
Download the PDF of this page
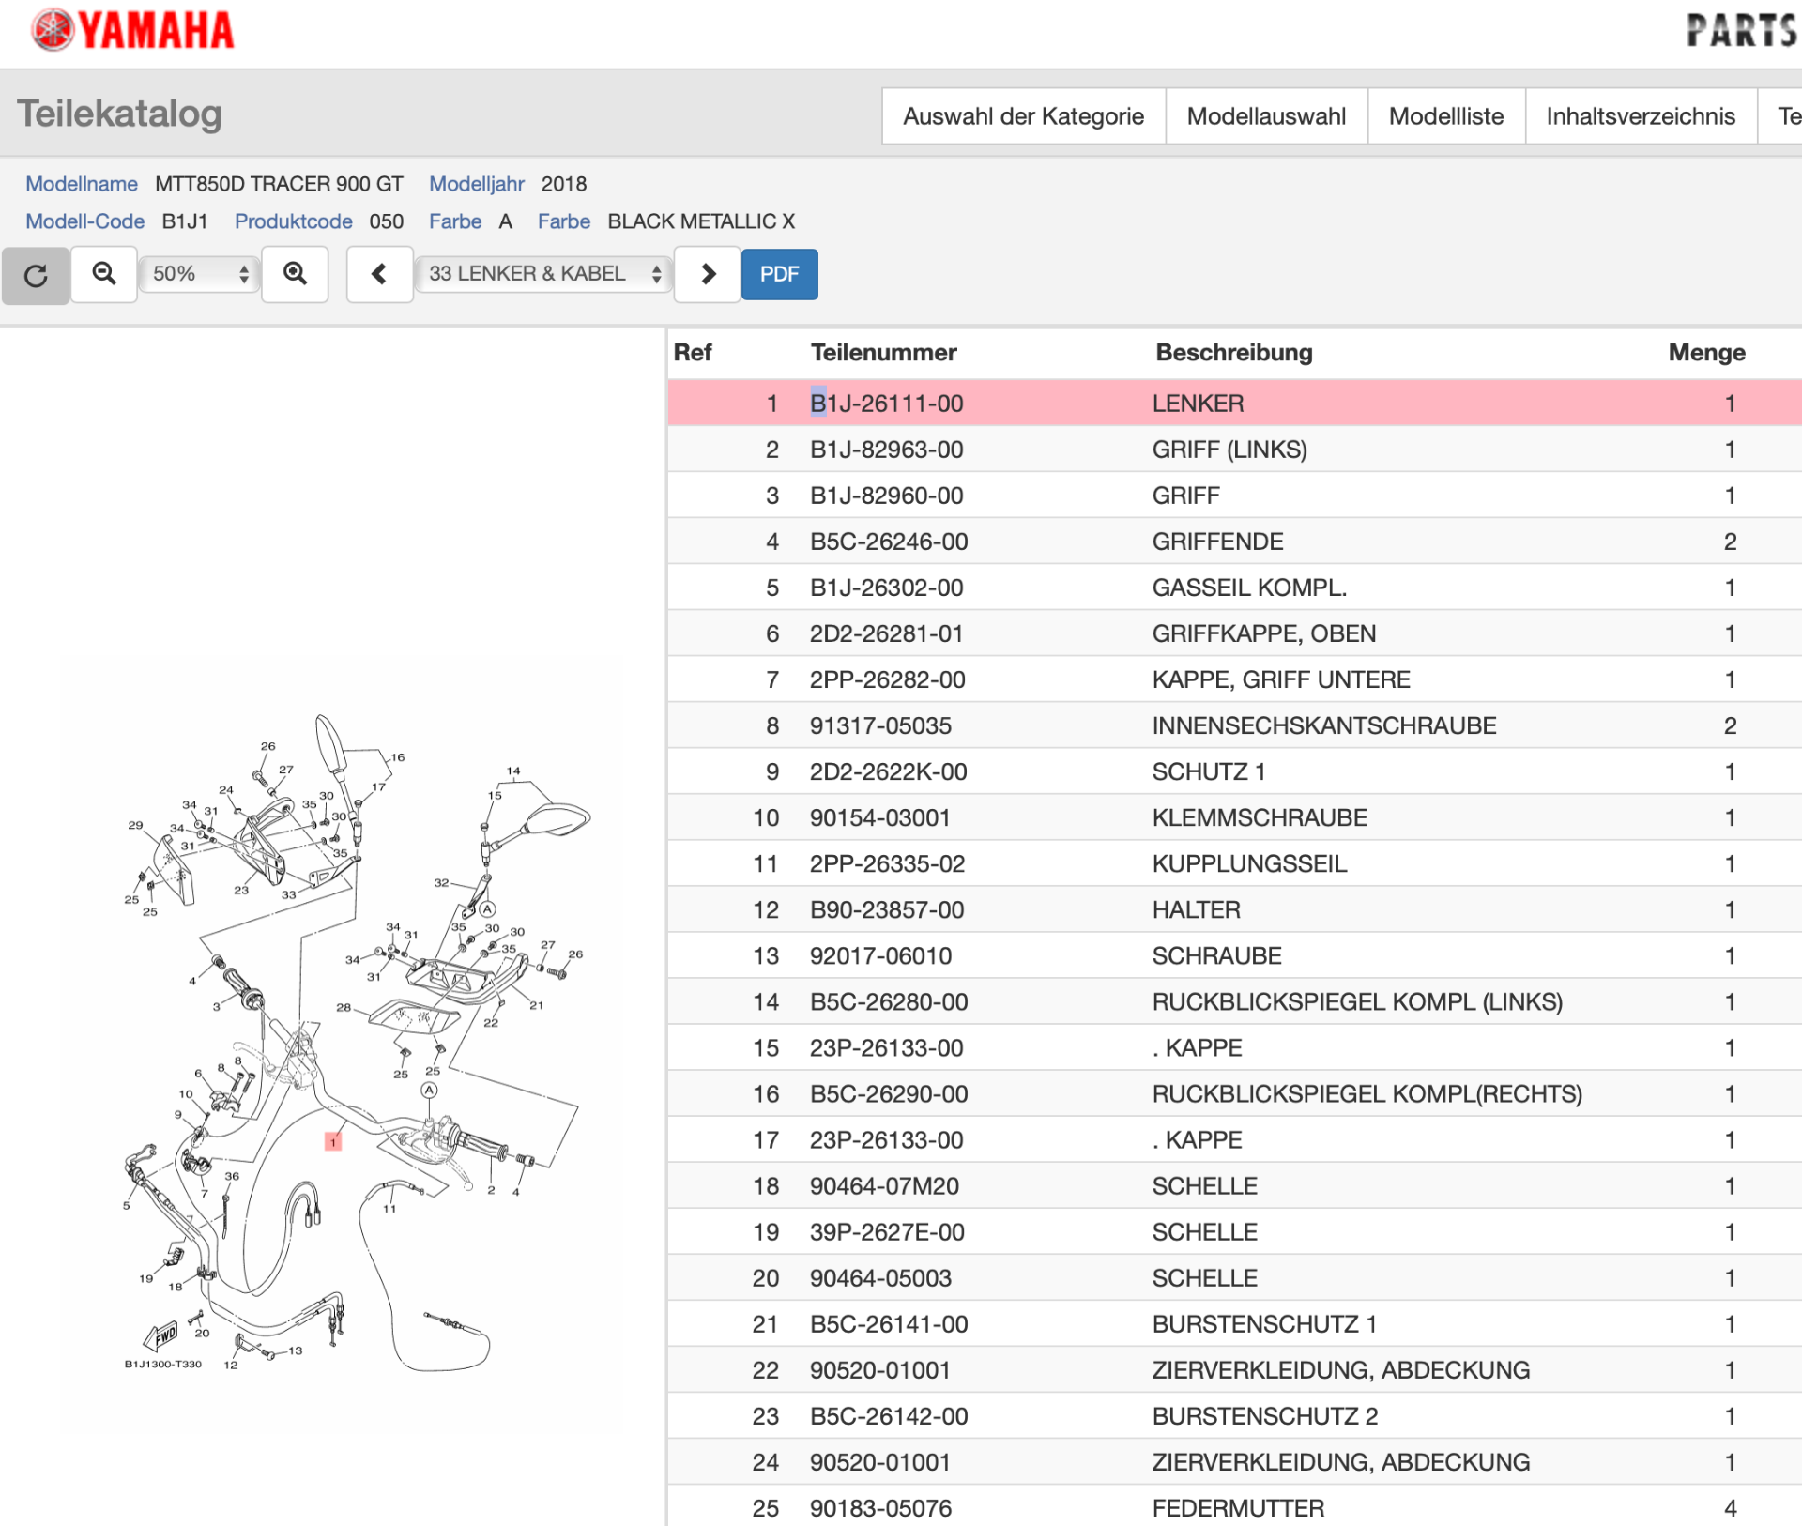[779, 274]
